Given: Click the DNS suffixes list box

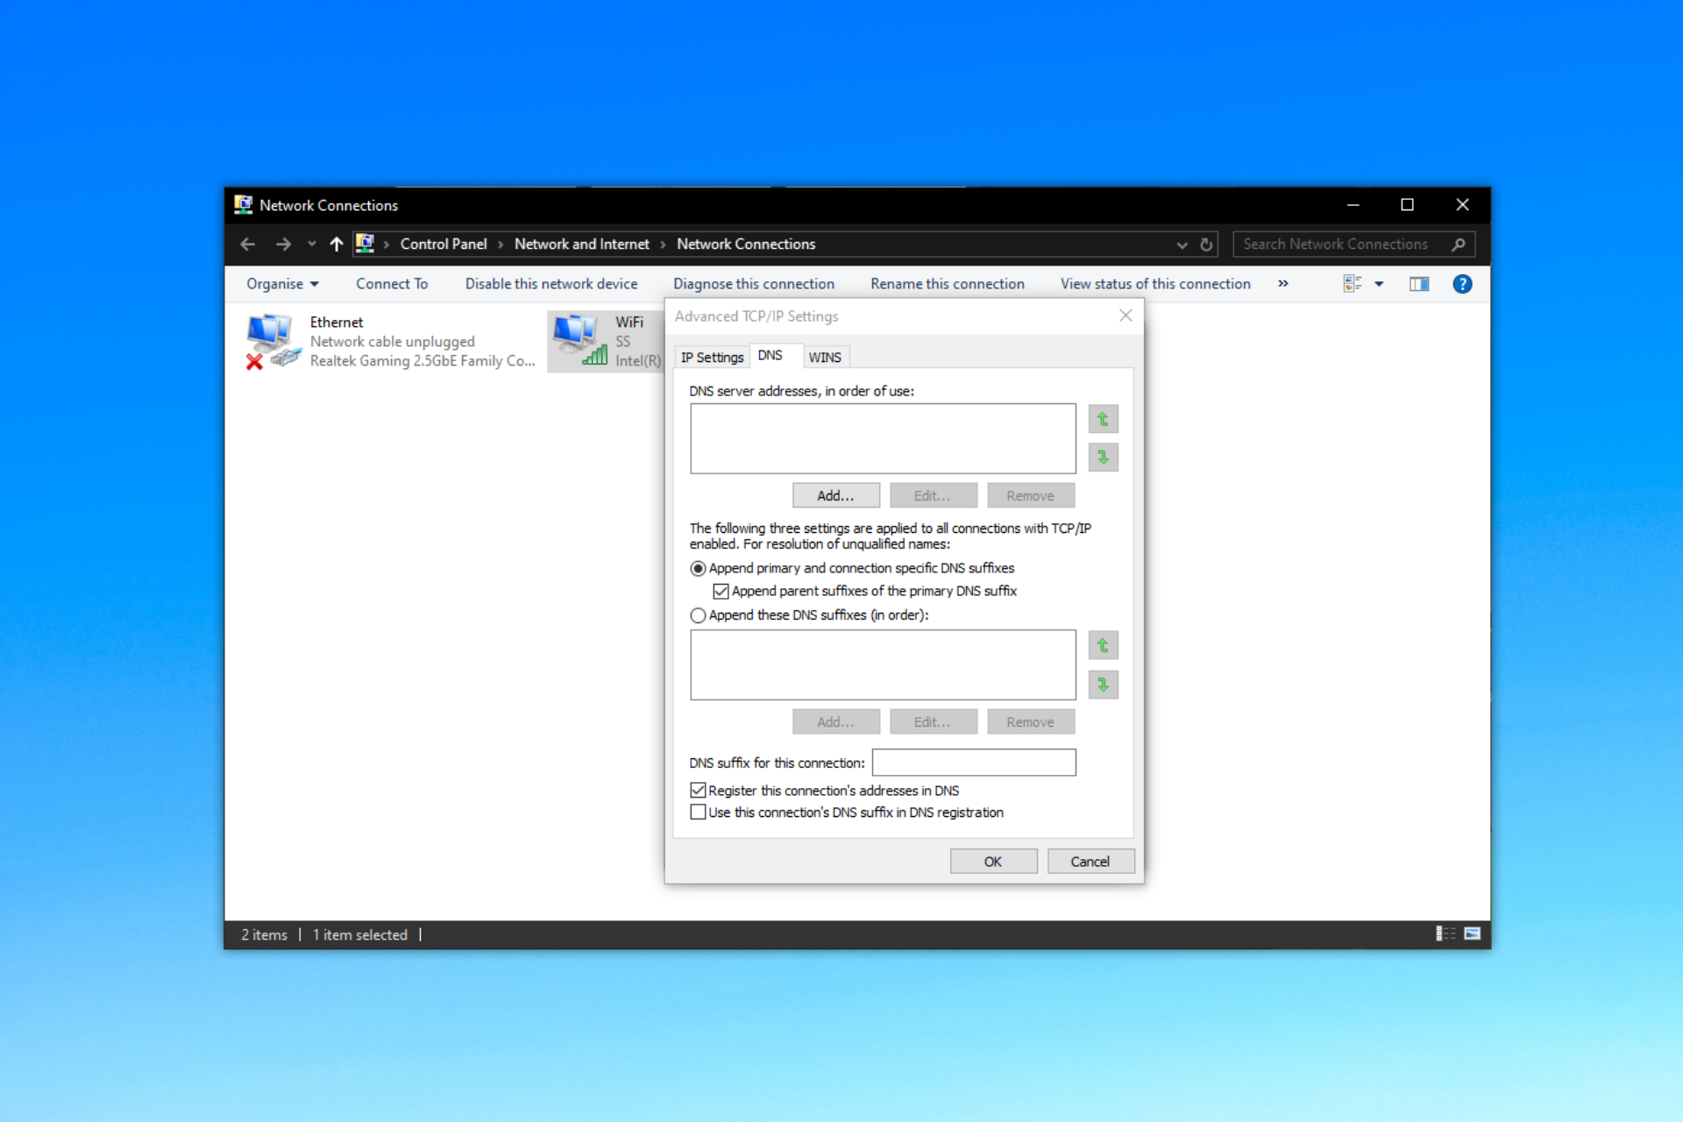Looking at the screenshot, I should [x=883, y=664].
